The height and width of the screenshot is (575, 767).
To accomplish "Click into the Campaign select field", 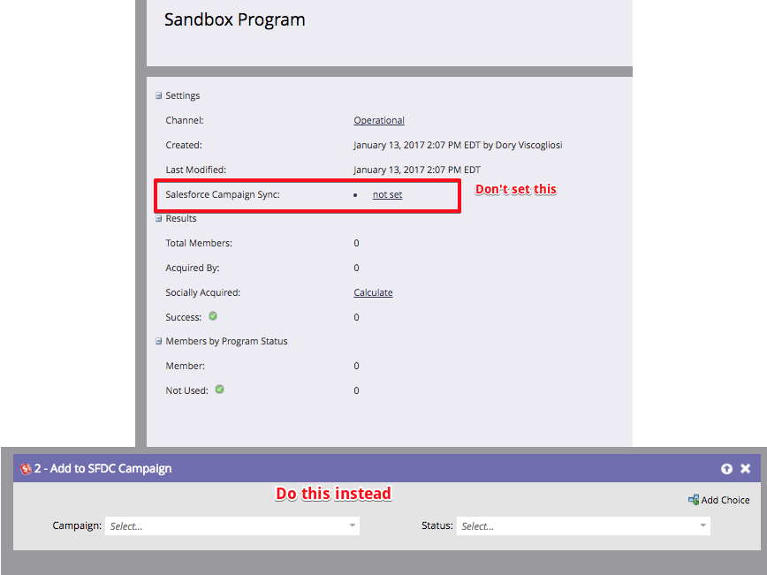I will 225,526.
